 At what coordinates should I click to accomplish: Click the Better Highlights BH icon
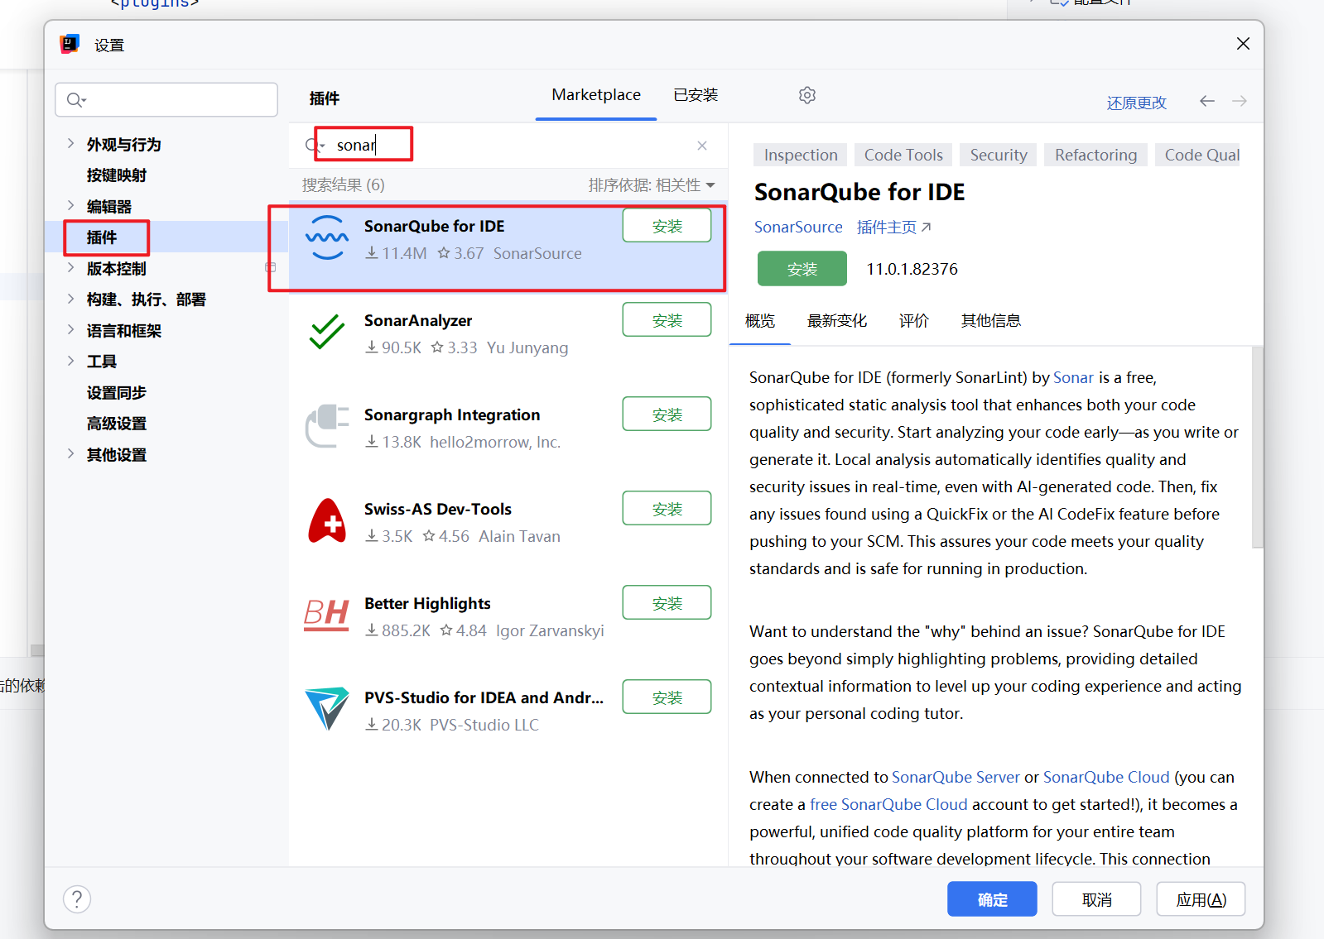tap(326, 615)
